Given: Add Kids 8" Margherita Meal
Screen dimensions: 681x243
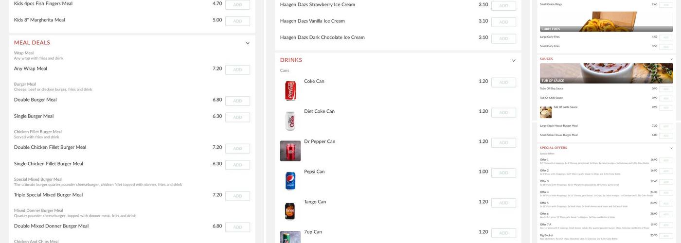Looking at the screenshot, I should 237,21.
